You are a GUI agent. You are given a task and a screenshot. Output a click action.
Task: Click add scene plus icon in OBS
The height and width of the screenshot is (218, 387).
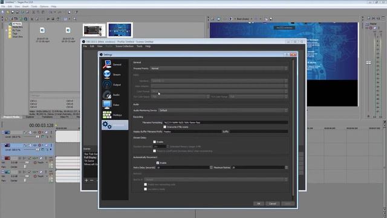pos(86,180)
